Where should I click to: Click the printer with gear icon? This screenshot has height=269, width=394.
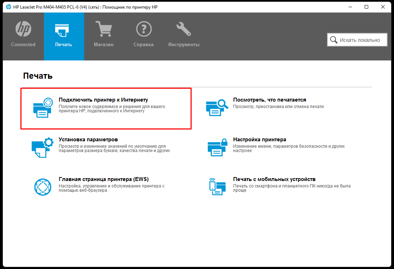pos(43,147)
